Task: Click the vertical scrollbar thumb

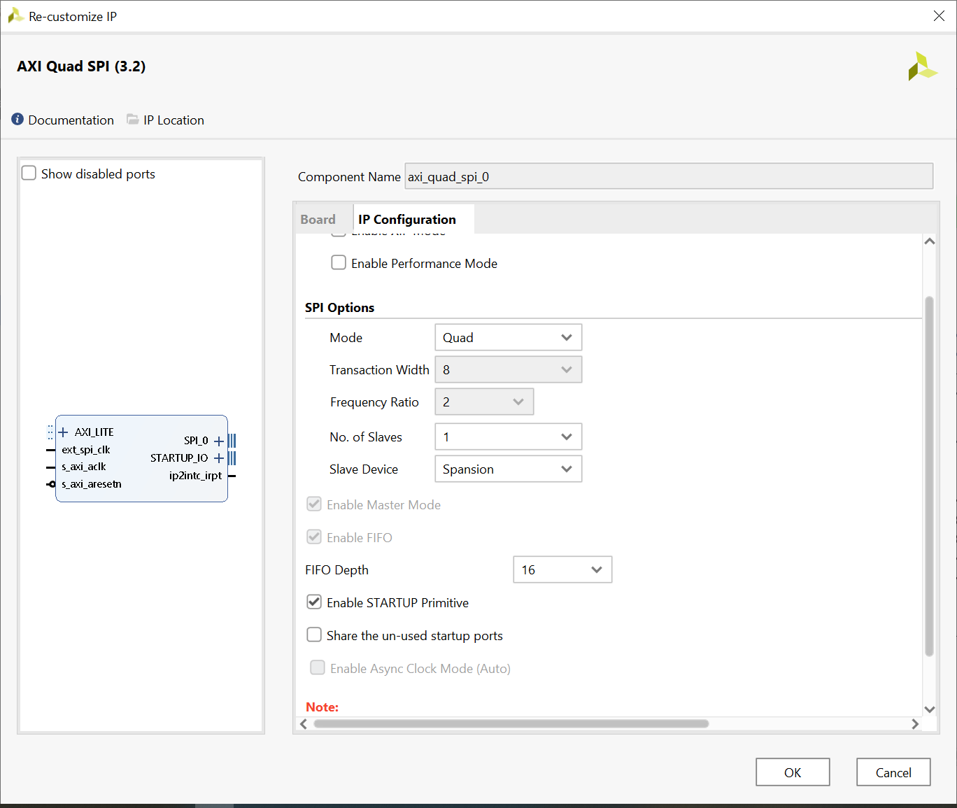Action: (929, 476)
